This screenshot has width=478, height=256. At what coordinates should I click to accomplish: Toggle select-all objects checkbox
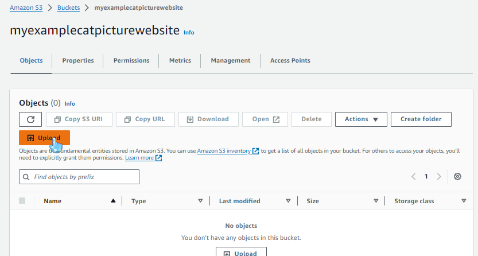click(x=22, y=200)
